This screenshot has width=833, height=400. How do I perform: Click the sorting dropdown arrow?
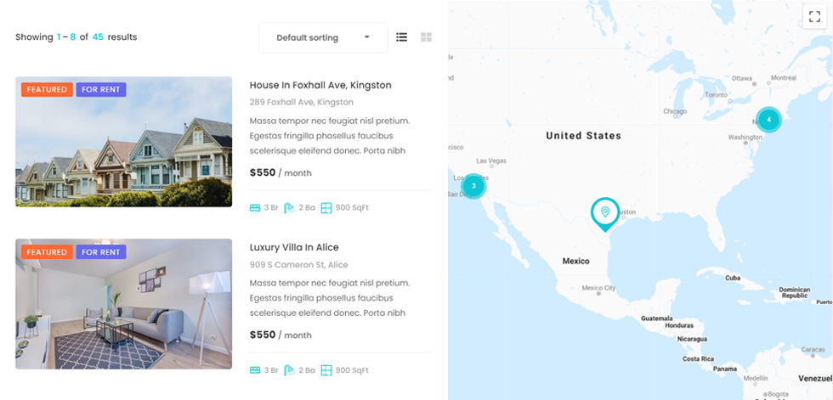(x=366, y=37)
